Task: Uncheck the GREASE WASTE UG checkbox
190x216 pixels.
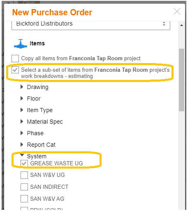Action: [24, 164]
